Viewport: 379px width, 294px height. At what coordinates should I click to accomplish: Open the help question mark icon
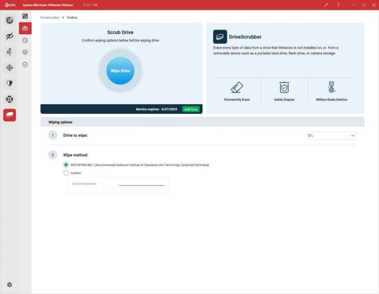338,5
